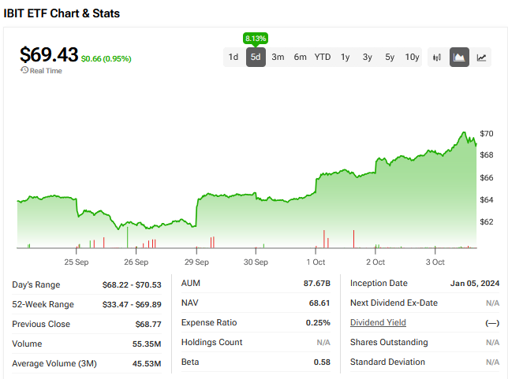
Task: Choose the 5y time range
Action: tap(390, 57)
